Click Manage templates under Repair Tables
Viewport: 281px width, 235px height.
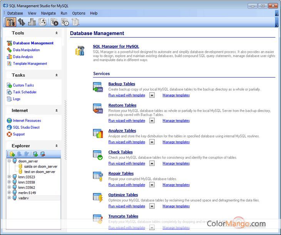tap(176, 185)
